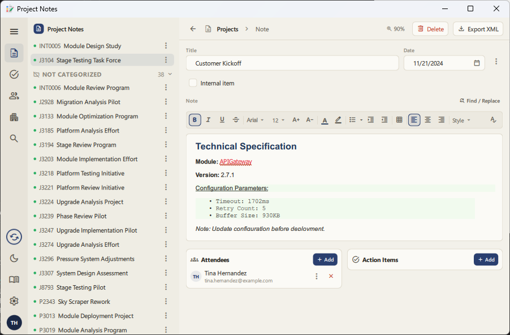This screenshot has height=335, width=510.
Task: Click the sync refresh circle icon
Action: click(x=14, y=237)
